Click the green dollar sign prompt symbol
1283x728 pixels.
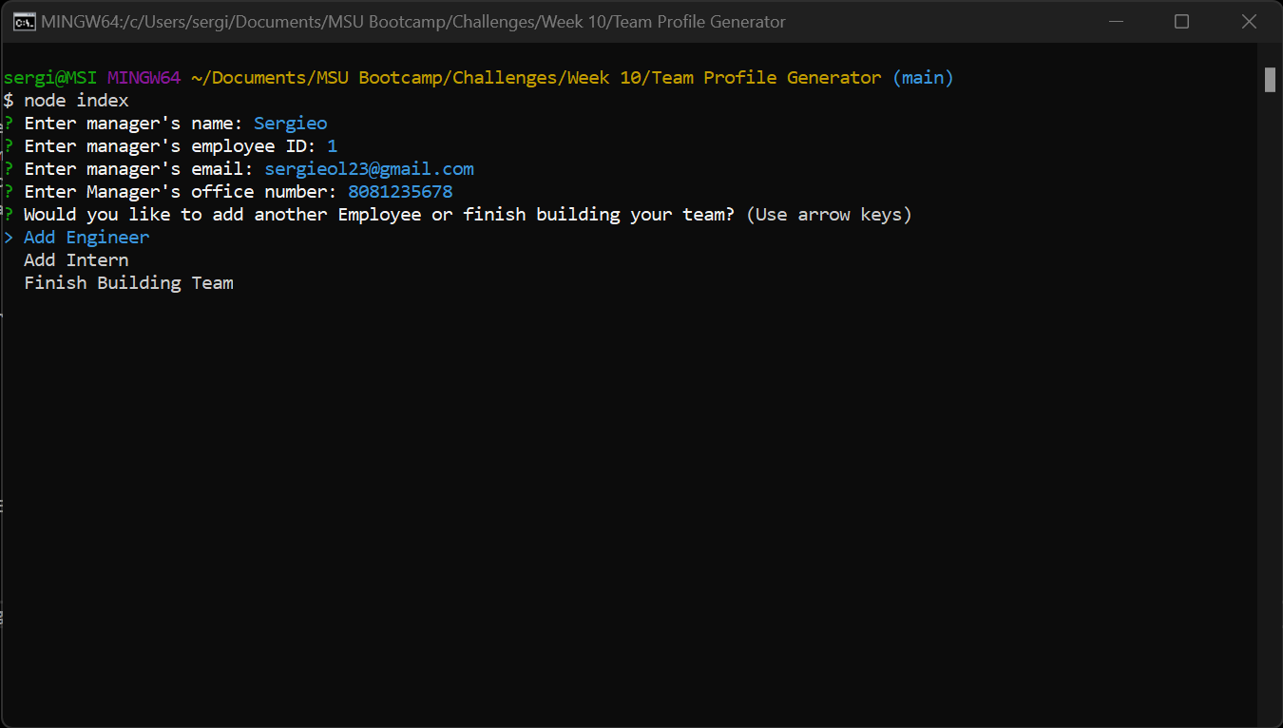point(8,100)
